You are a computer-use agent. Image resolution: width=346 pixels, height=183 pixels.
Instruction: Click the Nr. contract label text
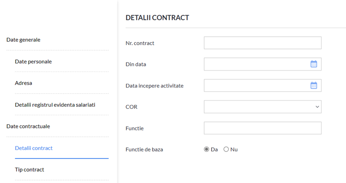(140, 43)
